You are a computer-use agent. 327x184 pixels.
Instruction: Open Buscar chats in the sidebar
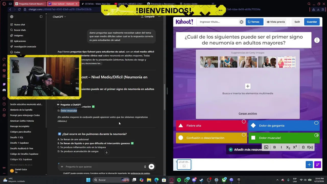click(20, 30)
